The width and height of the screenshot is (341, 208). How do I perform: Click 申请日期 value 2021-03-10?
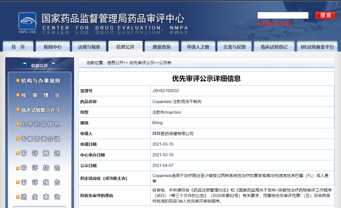(163, 144)
